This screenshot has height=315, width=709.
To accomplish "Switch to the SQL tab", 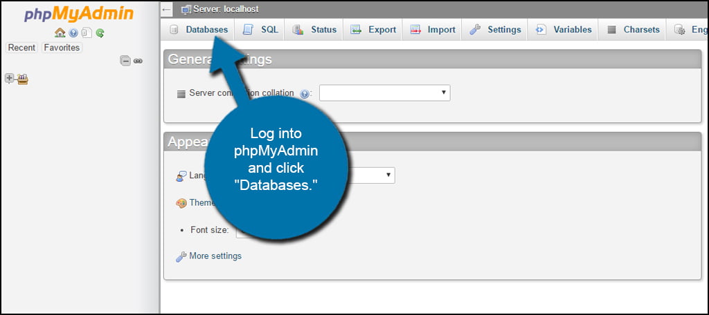I will pos(260,30).
